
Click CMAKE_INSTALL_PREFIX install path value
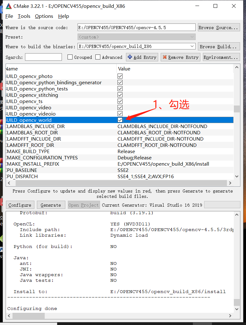(x=163, y=164)
